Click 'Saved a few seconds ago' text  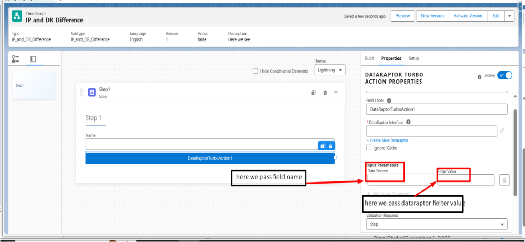365,16
